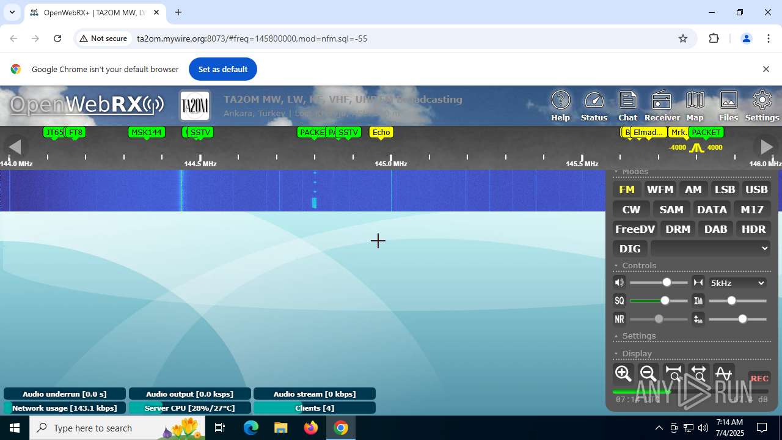Open the Files page
782x440 pixels.
tap(728, 106)
